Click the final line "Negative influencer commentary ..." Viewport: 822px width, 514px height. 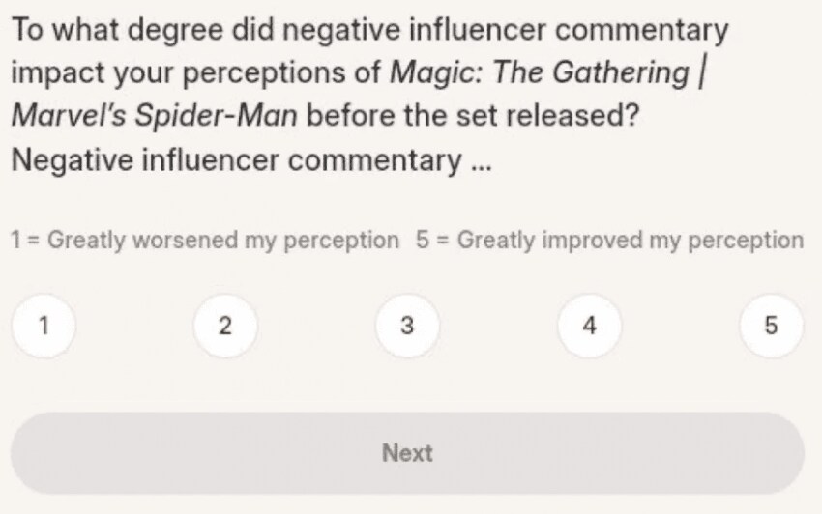[x=251, y=159]
